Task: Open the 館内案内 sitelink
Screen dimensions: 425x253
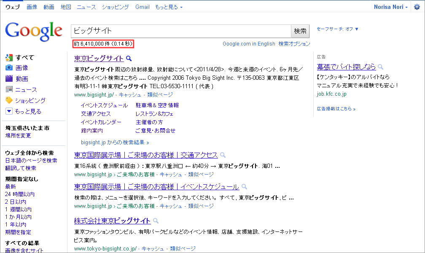Action: click(x=92, y=130)
